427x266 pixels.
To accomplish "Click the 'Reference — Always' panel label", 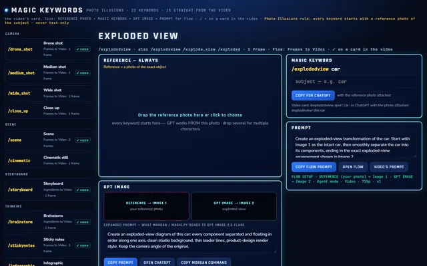I will (131, 61).
